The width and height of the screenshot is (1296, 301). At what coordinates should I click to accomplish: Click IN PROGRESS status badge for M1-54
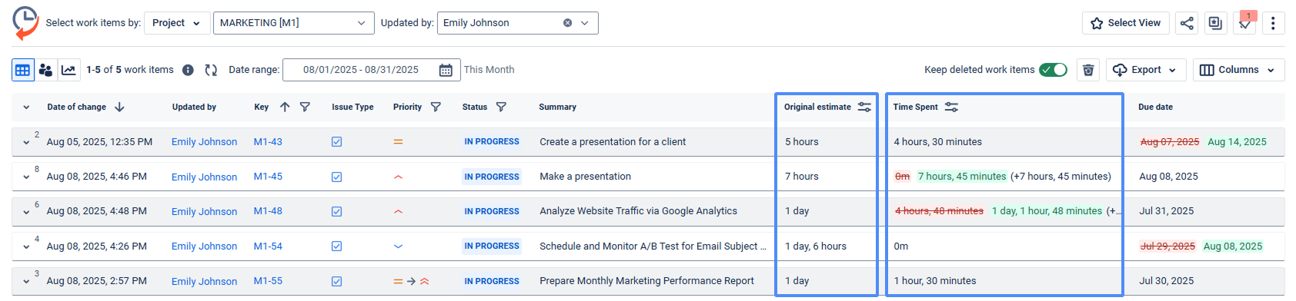[x=492, y=246]
